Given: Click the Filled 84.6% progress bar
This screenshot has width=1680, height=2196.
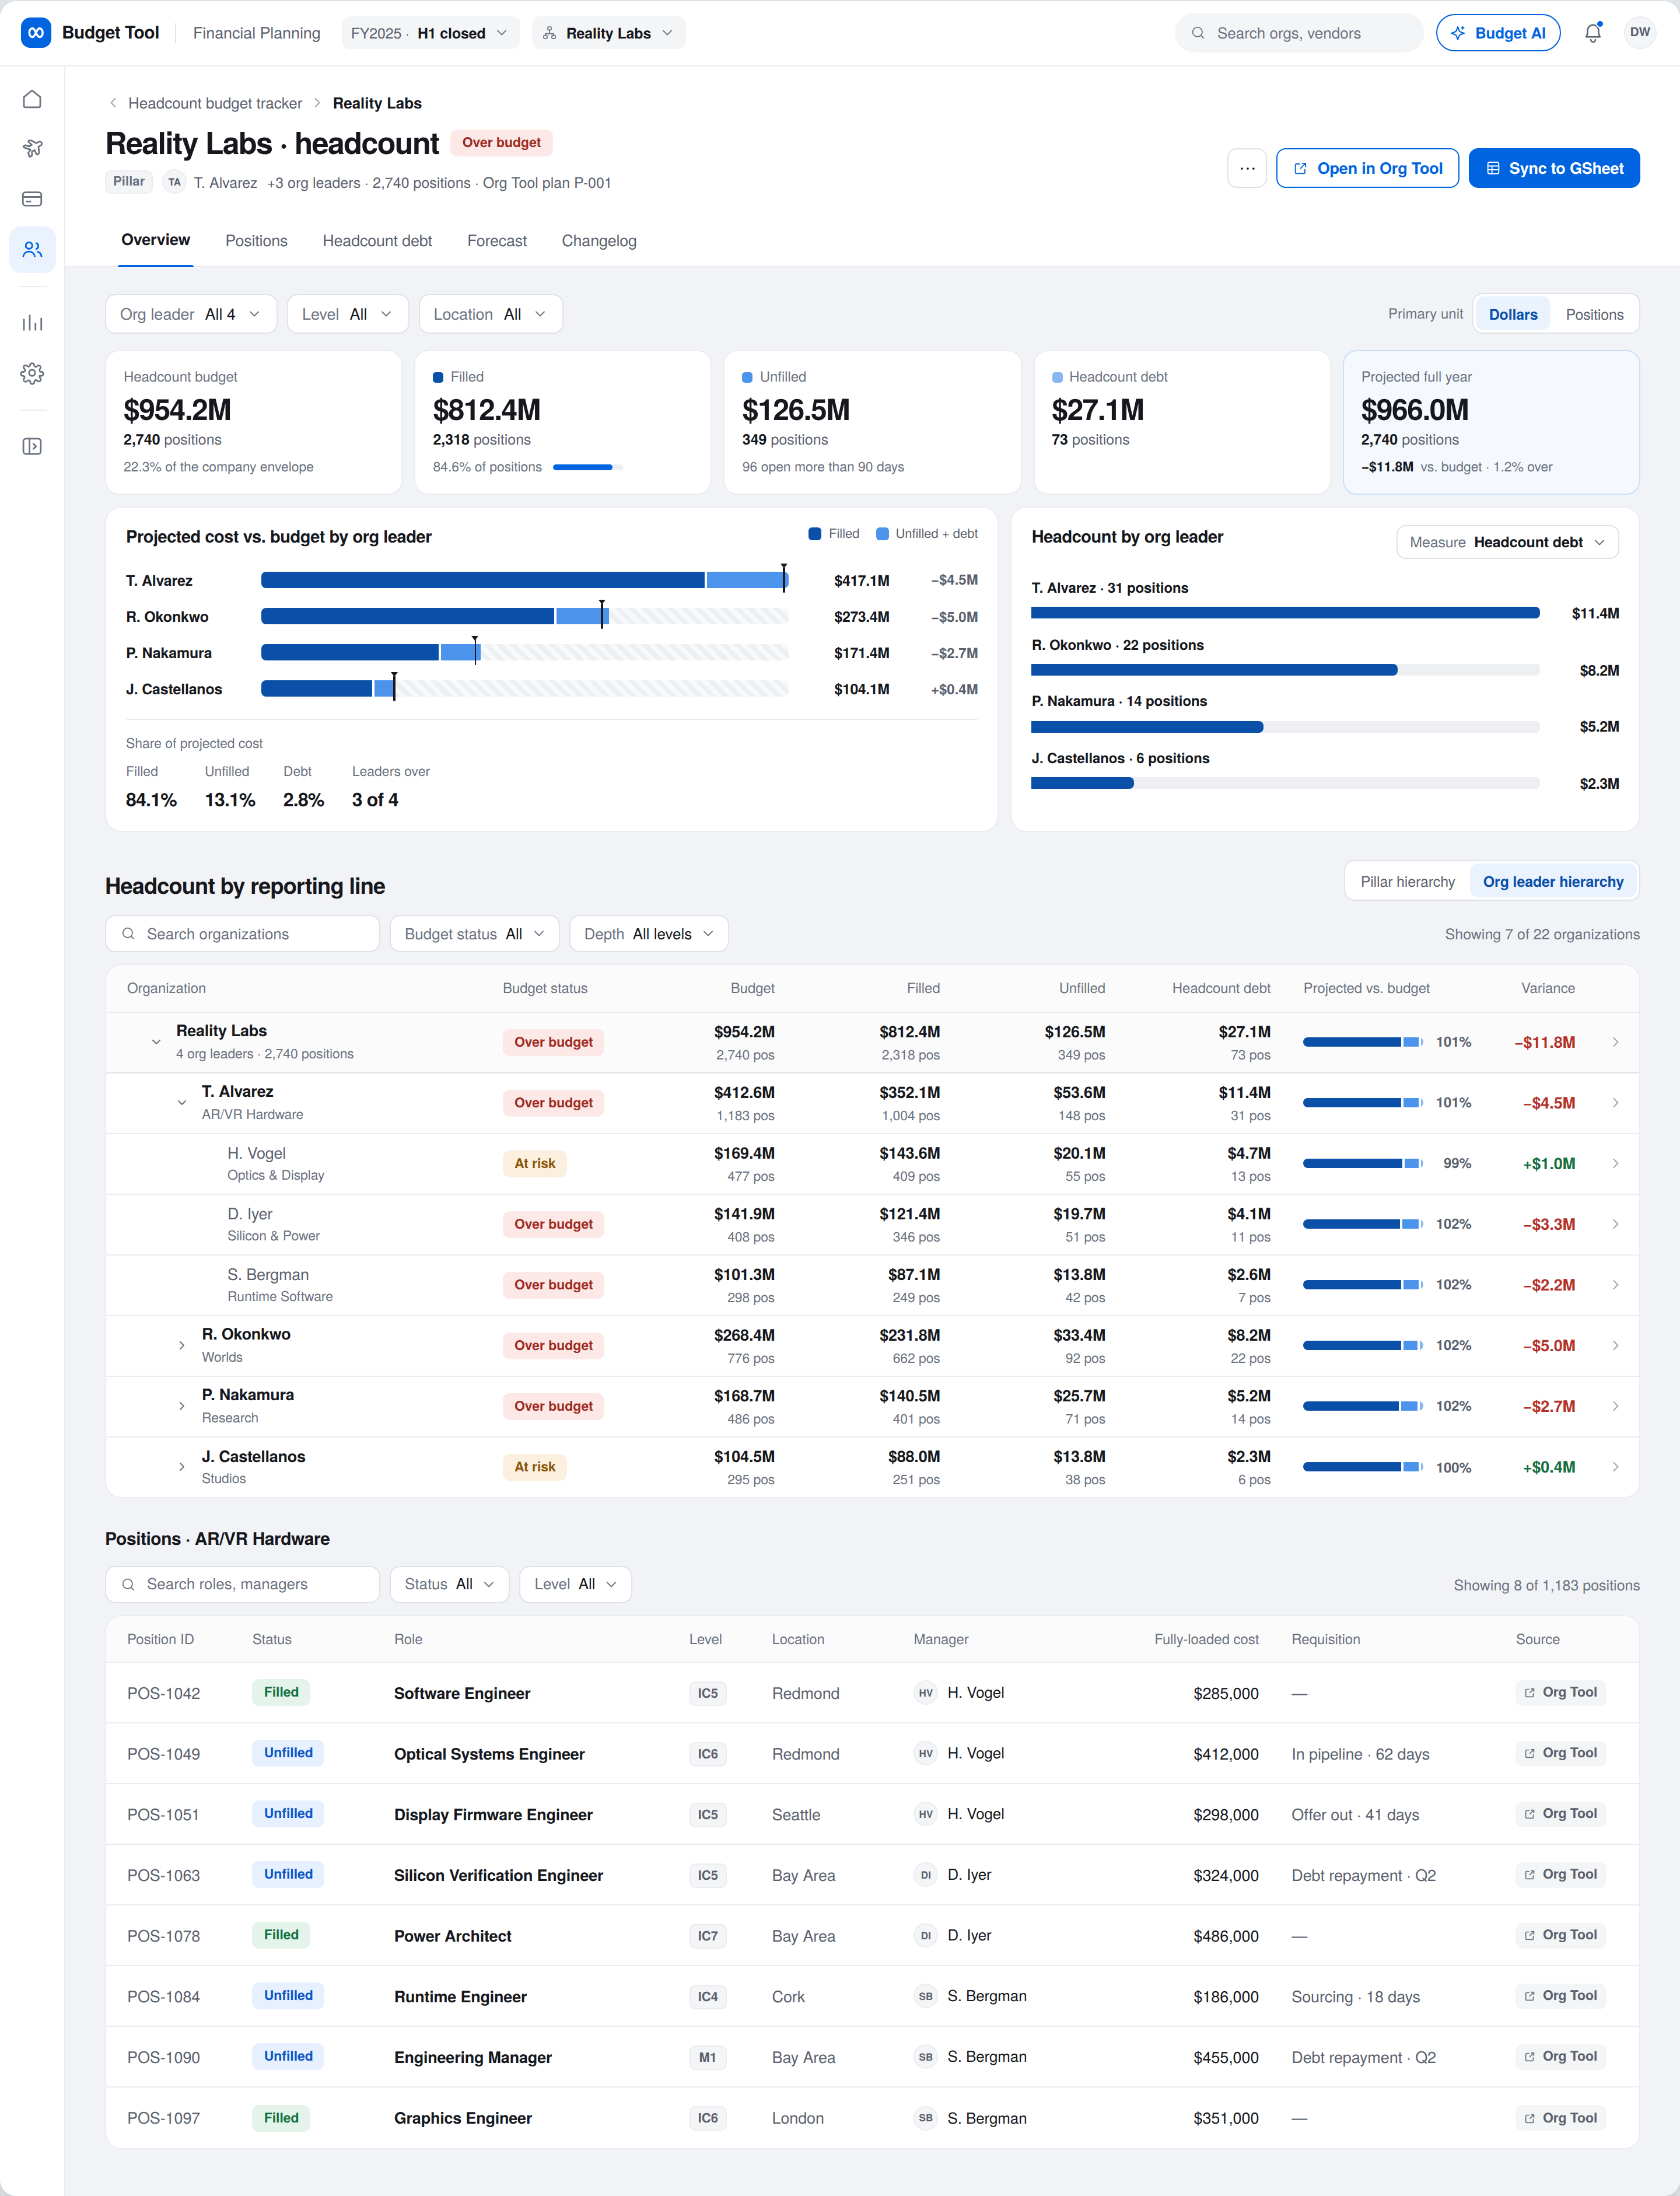Looking at the screenshot, I should click(587, 467).
